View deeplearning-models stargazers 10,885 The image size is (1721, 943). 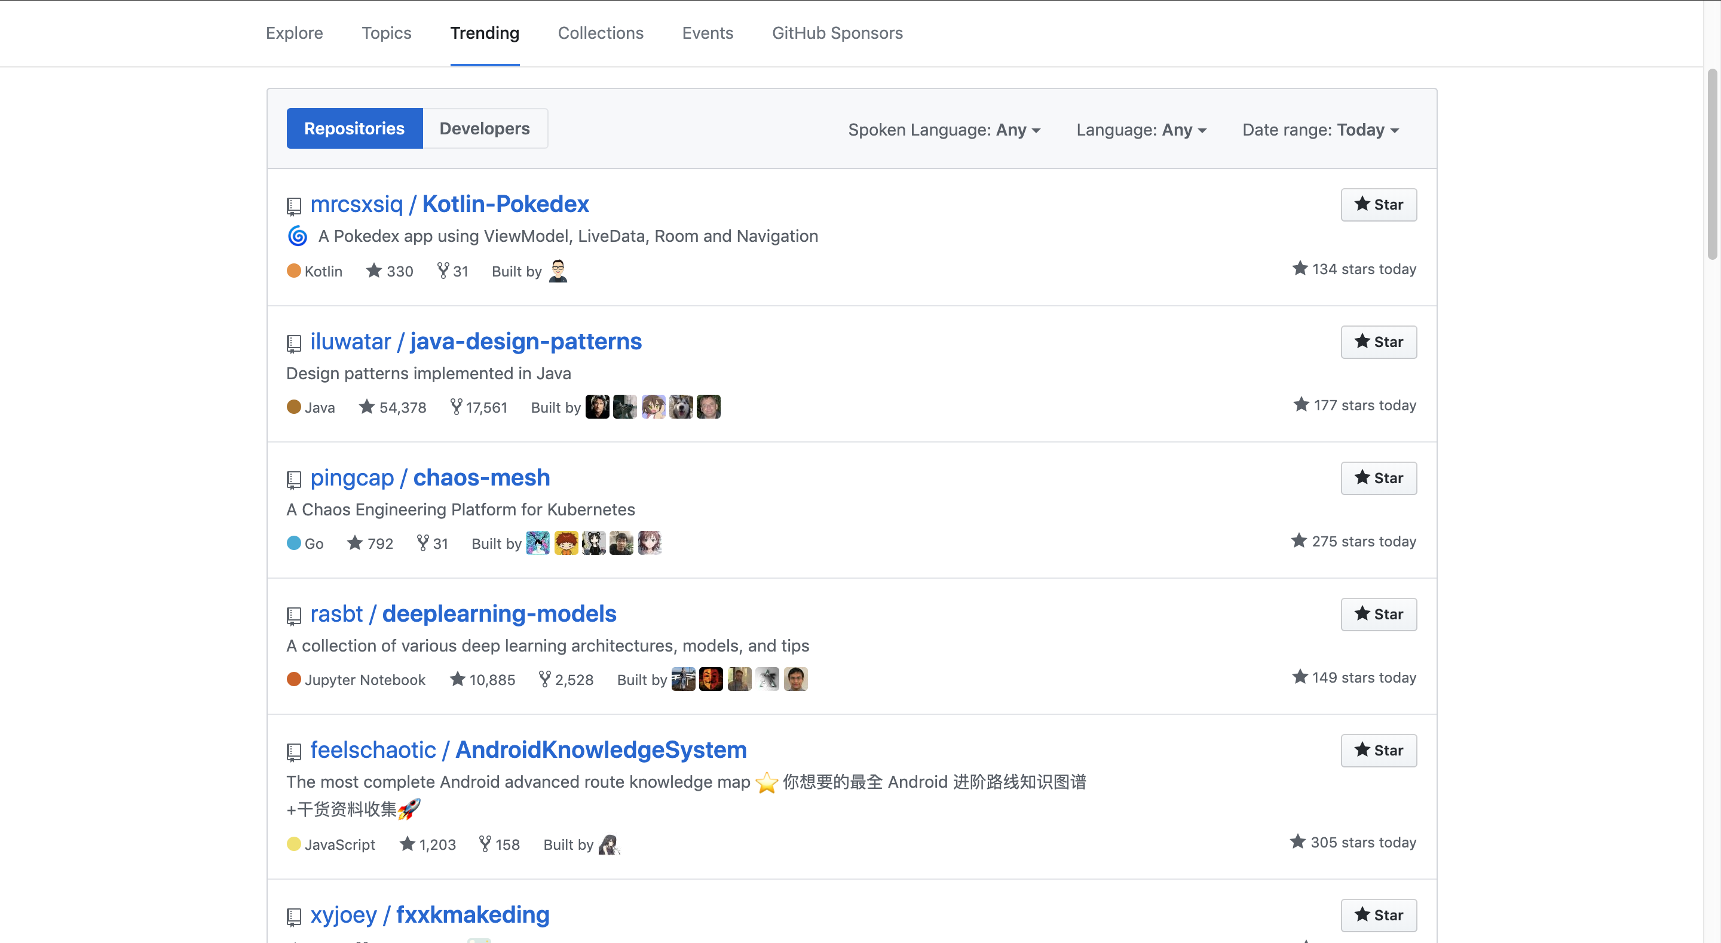482,680
